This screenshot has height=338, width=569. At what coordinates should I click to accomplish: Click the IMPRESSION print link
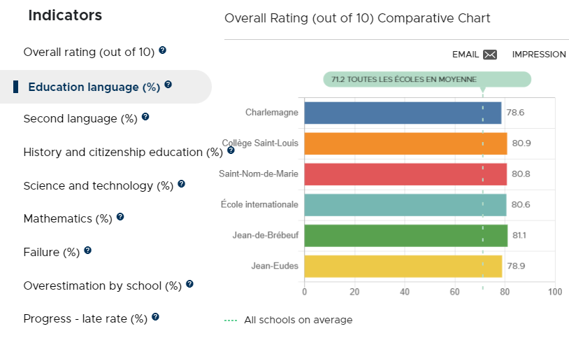coord(539,55)
